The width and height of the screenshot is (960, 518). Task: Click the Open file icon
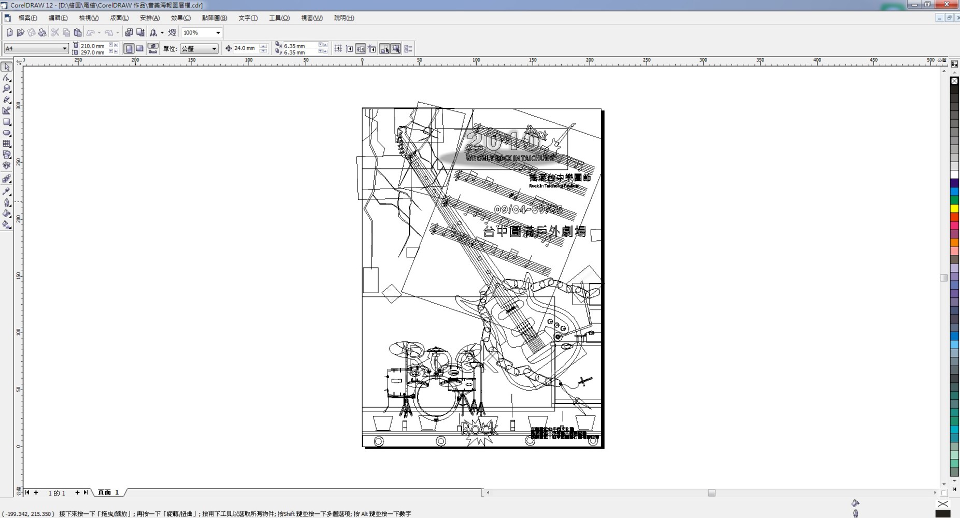pyautogui.click(x=20, y=33)
